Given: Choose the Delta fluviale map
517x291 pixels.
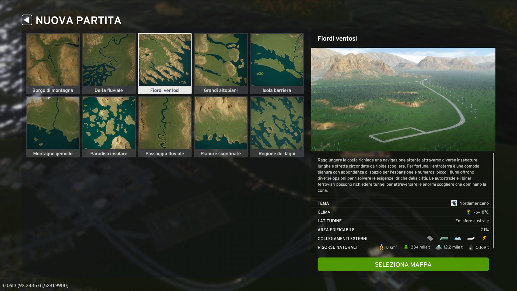Looking at the screenshot, I should coord(109,64).
